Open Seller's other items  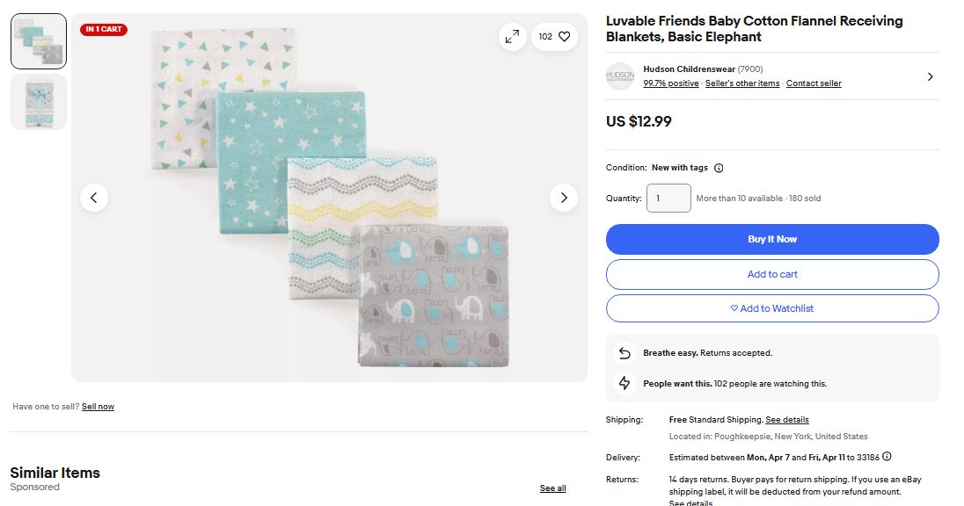pyautogui.click(x=740, y=83)
